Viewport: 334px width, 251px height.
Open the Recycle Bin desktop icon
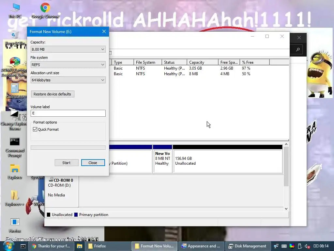point(15,38)
